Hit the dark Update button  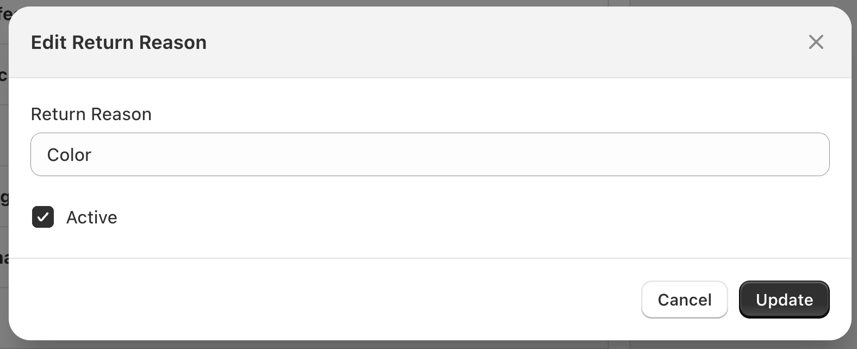pos(784,300)
